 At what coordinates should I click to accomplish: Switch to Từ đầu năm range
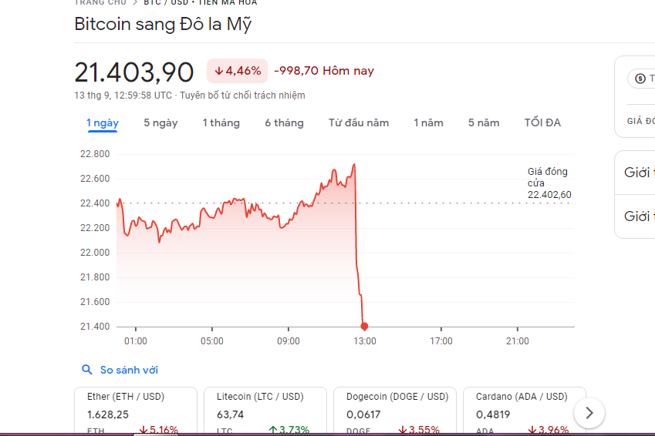359,123
